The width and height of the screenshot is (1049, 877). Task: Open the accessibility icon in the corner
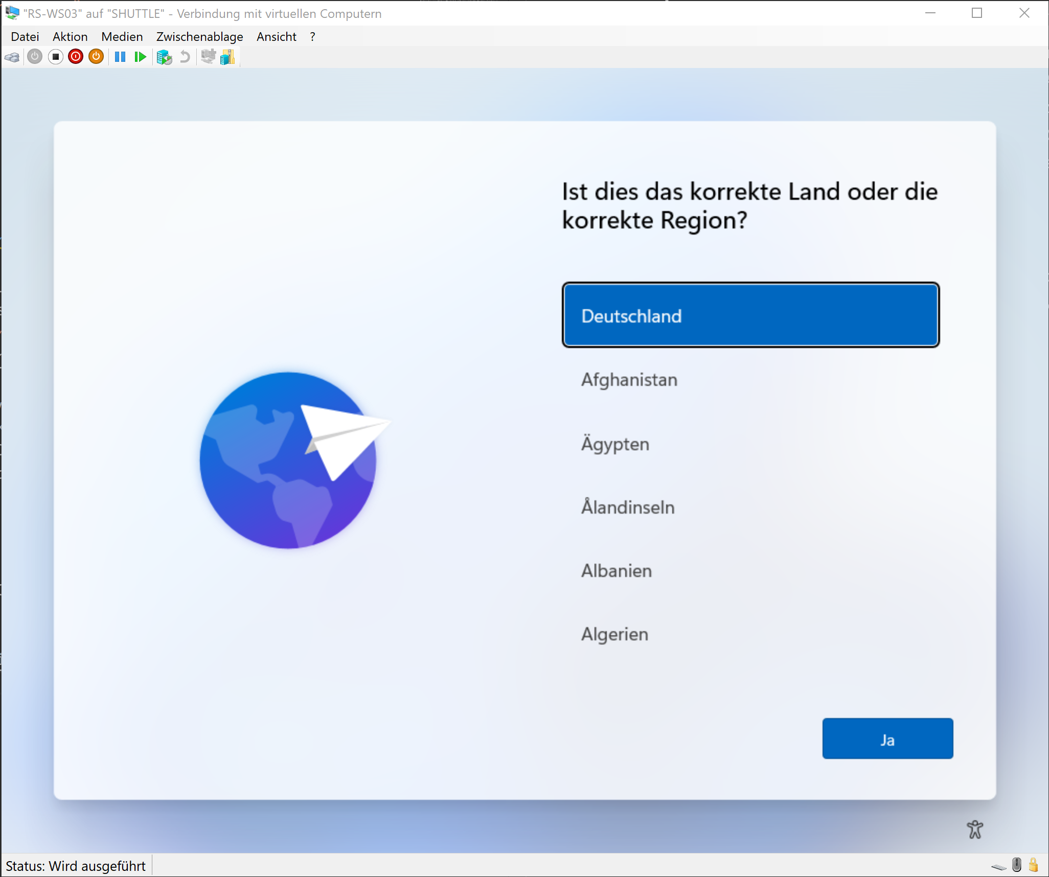click(975, 829)
